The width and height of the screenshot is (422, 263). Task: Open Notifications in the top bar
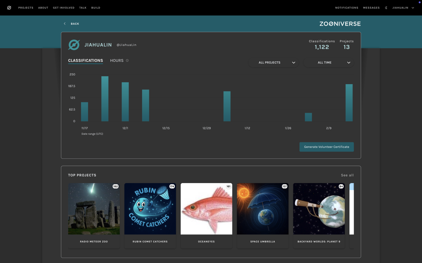[347, 8]
